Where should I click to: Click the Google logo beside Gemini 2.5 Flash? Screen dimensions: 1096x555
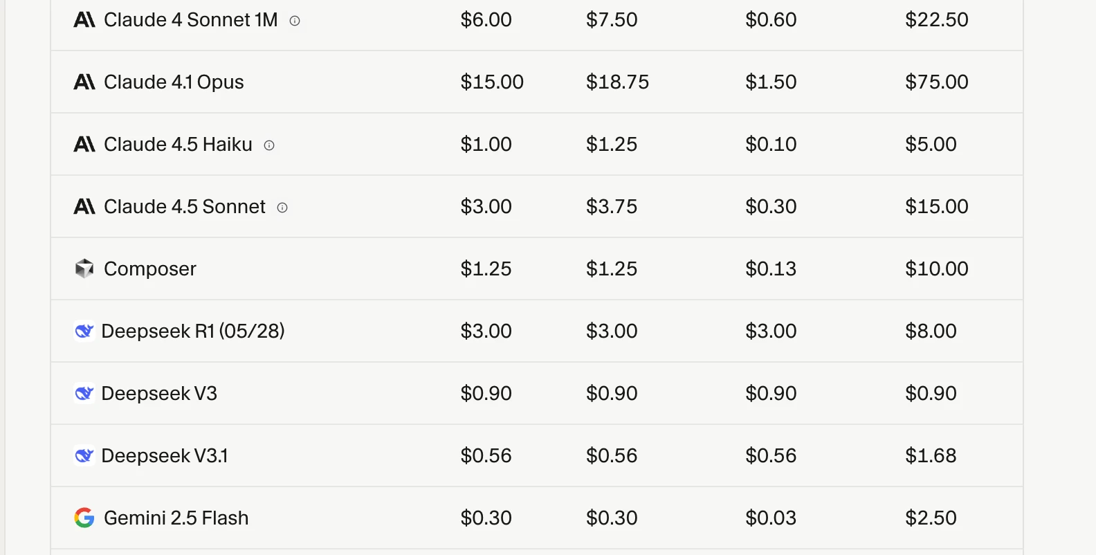tap(84, 518)
